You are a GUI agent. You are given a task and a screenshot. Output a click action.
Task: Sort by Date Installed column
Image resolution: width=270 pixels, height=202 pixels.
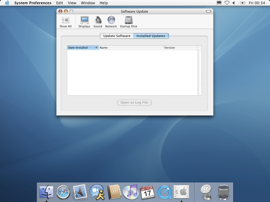(x=83, y=48)
